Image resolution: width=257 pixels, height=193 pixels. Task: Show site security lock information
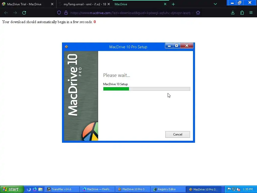pyautogui.click(x=66, y=13)
